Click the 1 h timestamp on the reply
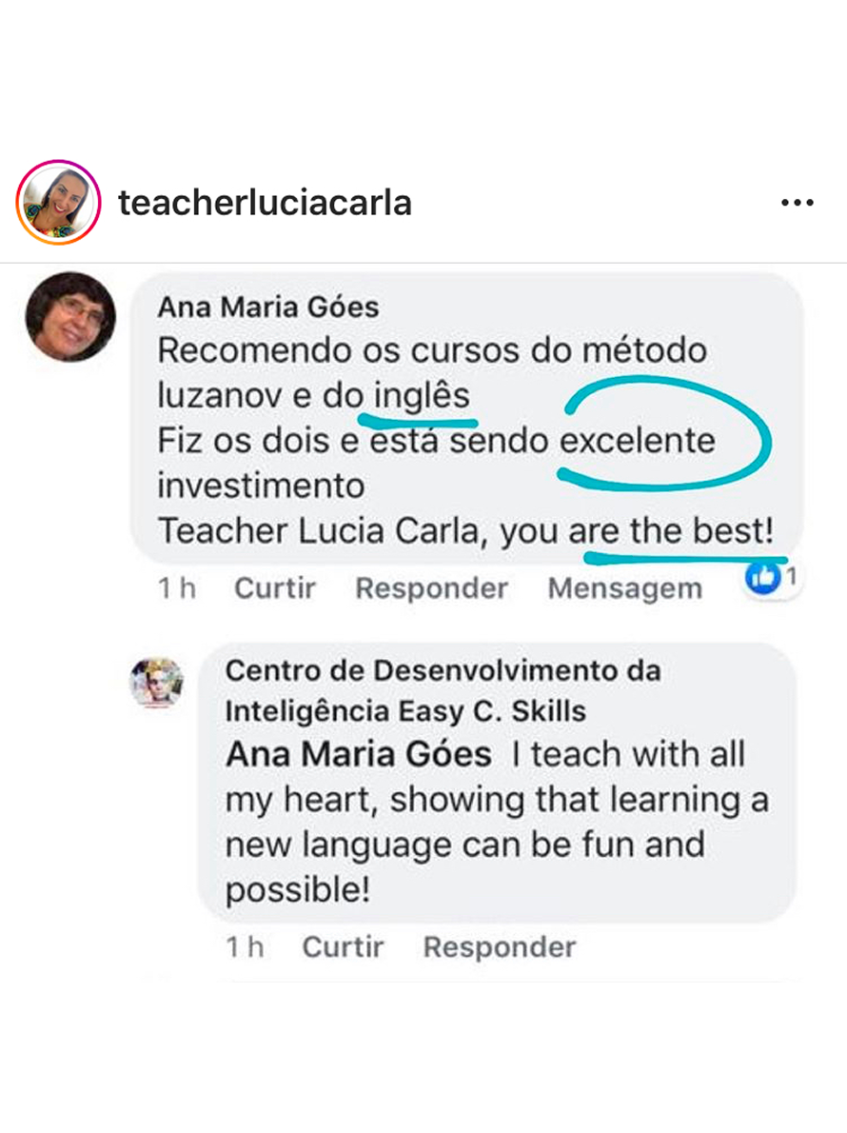Screen dimensions: 847x1133 pyautogui.click(x=245, y=947)
